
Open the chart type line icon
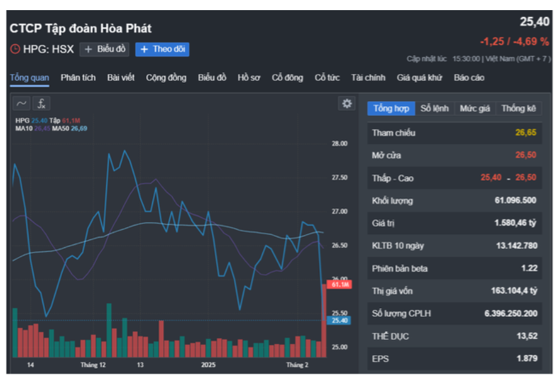click(x=21, y=104)
